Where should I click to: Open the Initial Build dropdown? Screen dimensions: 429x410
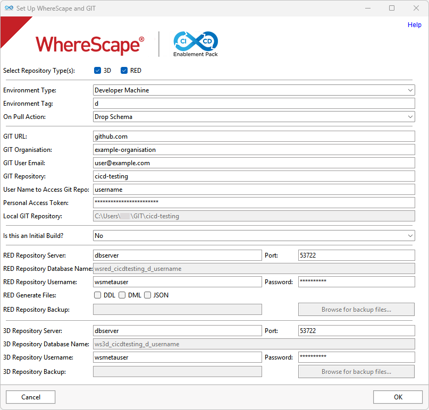tap(254, 235)
